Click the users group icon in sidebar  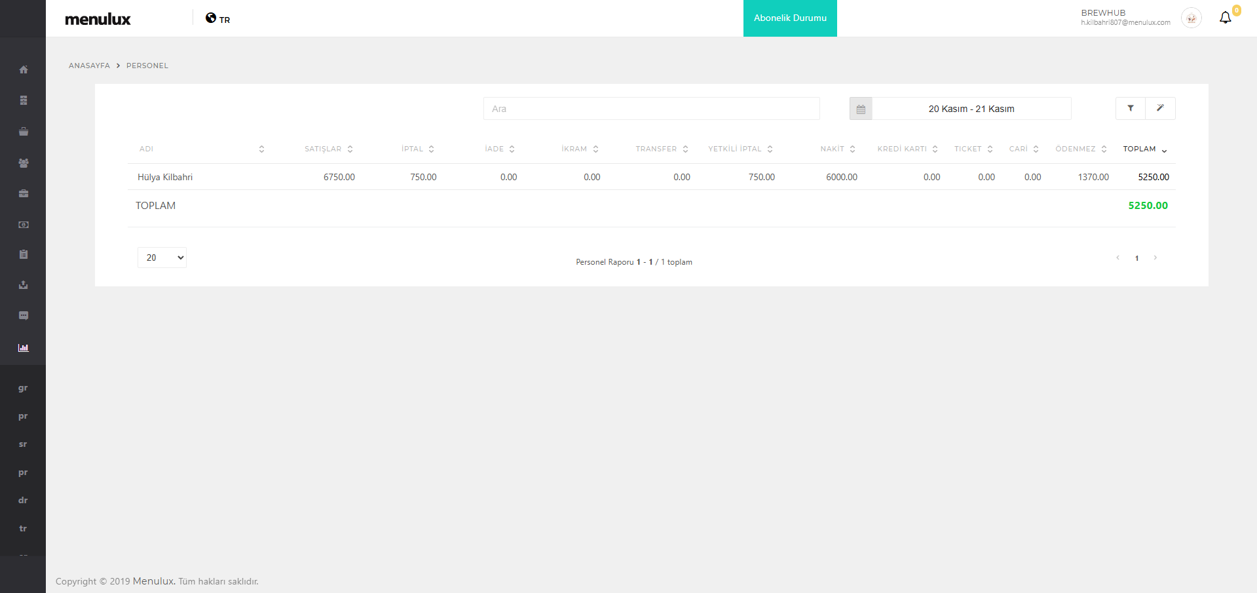coord(24,163)
